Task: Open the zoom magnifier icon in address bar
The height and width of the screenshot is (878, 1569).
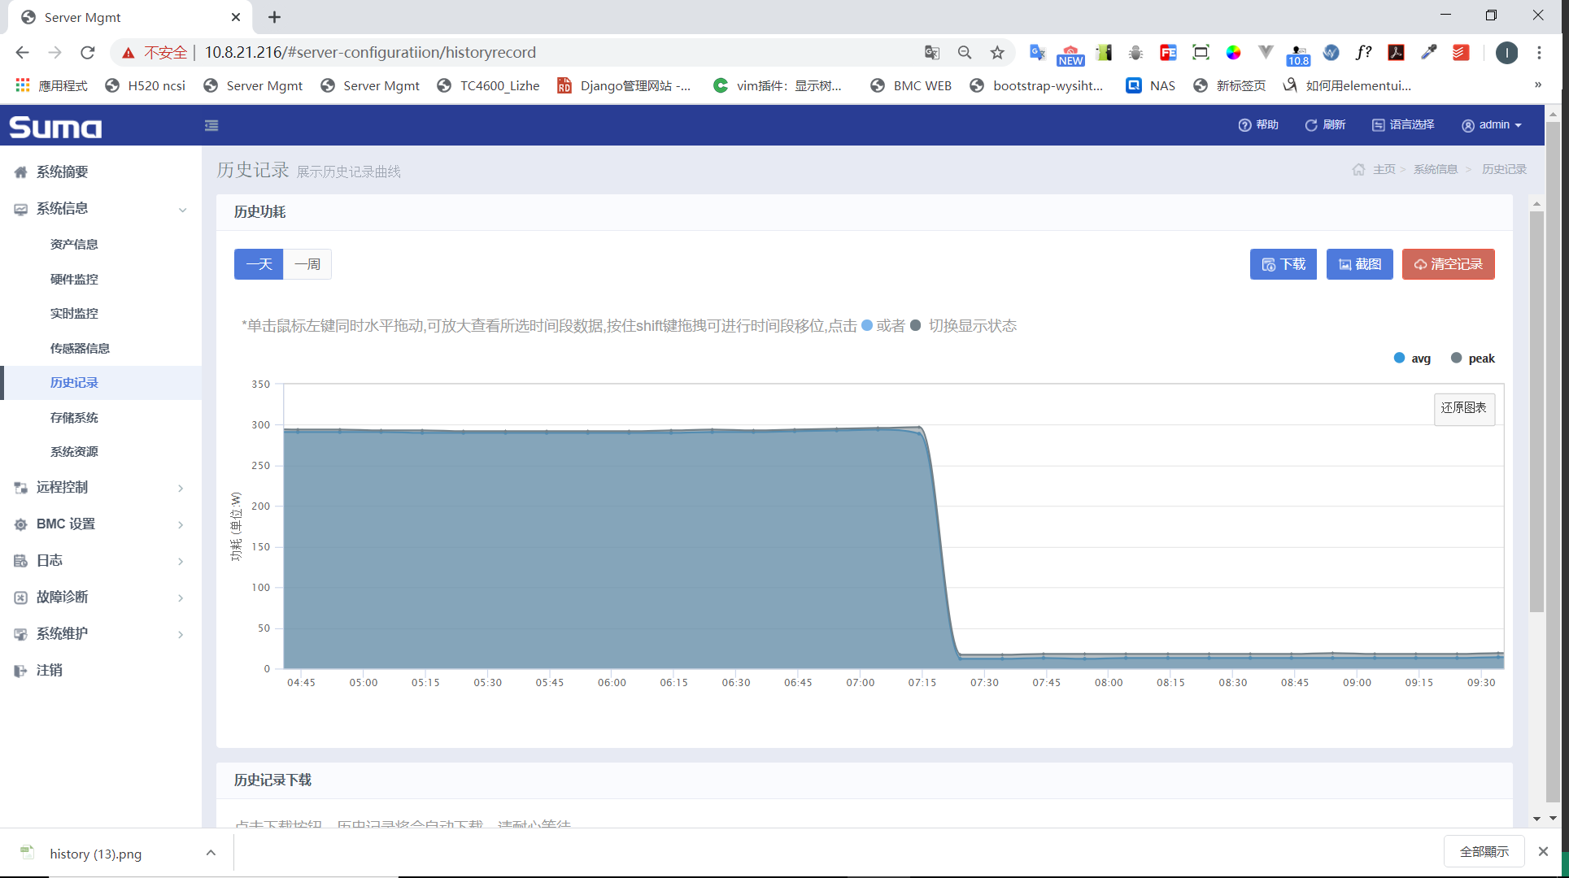Action: tap(965, 53)
